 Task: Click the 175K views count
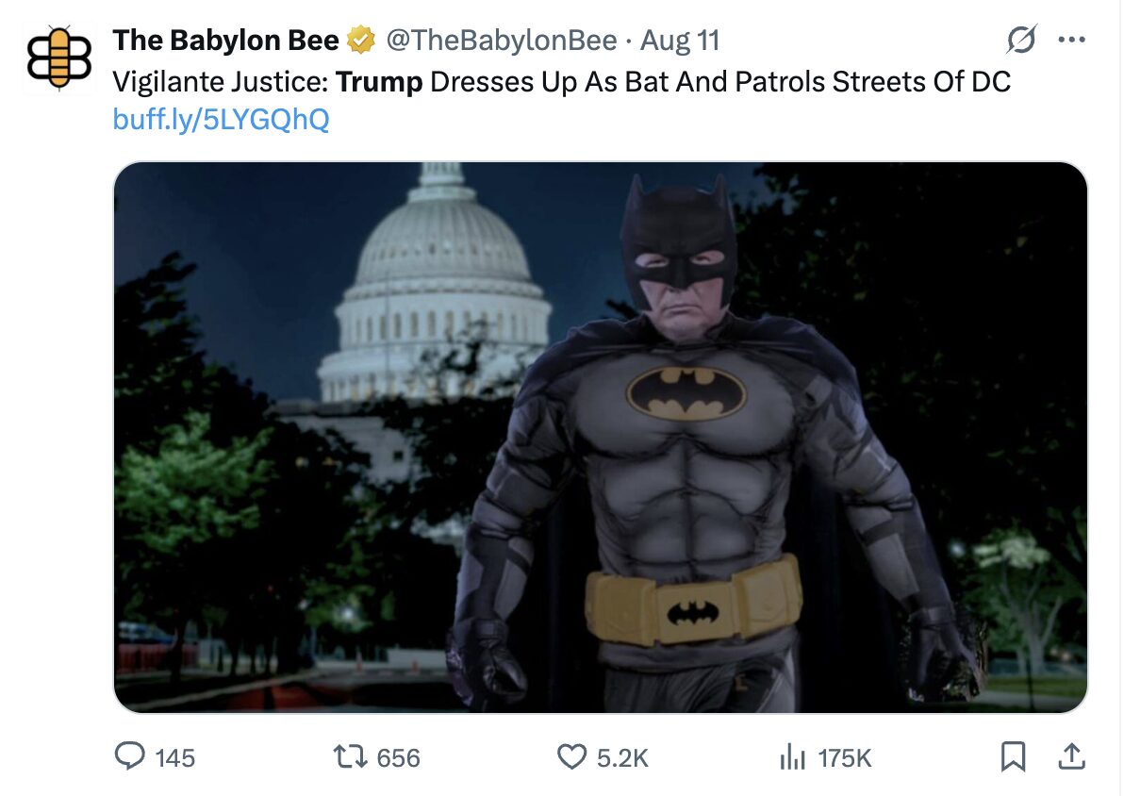(x=844, y=757)
